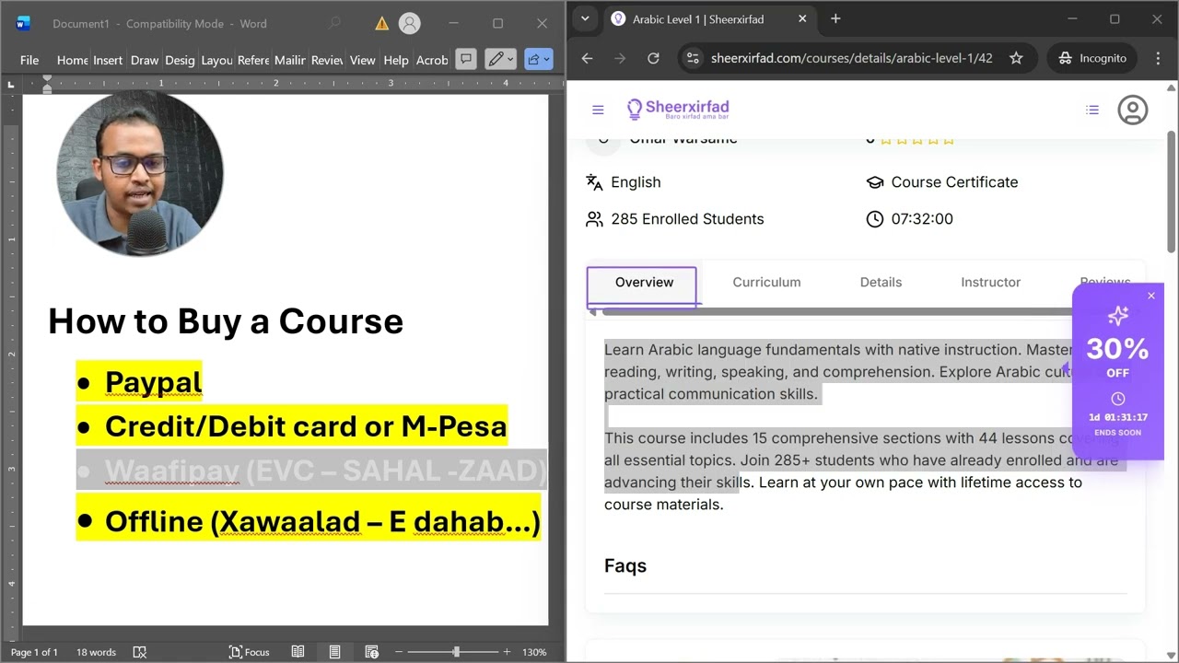Open the View ribbon tab

363,60
